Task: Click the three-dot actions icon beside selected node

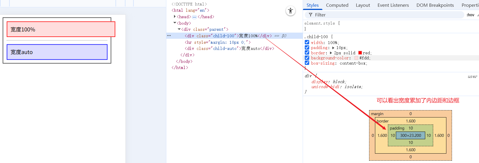Action: [169, 36]
